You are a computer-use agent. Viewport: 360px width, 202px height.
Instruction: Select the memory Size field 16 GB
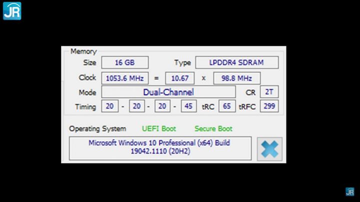click(x=125, y=62)
